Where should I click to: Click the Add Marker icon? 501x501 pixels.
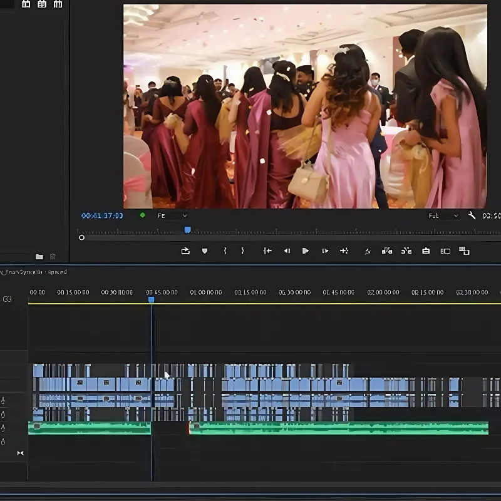(x=204, y=251)
